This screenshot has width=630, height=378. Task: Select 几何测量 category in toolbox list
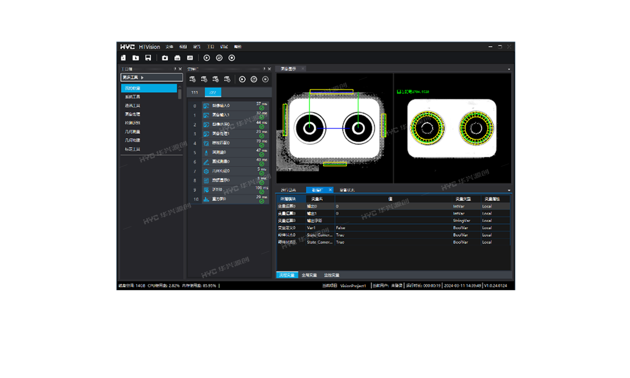tap(133, 132)
